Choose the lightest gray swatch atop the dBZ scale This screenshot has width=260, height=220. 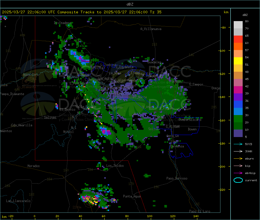click(x=238, y=25)
